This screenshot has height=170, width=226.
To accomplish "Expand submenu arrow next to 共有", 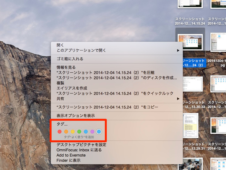I will [x=178, y=99].
